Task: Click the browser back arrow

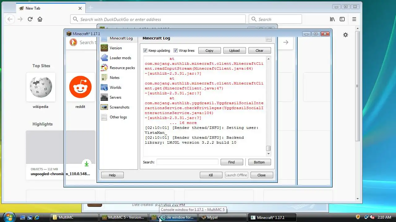Action: [10, 19]
